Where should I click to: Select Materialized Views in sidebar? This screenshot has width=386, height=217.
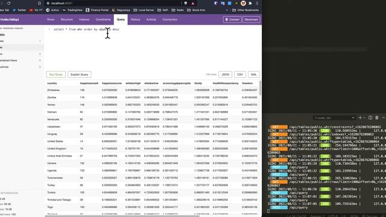pyautogui.click(x=8, y=60)
